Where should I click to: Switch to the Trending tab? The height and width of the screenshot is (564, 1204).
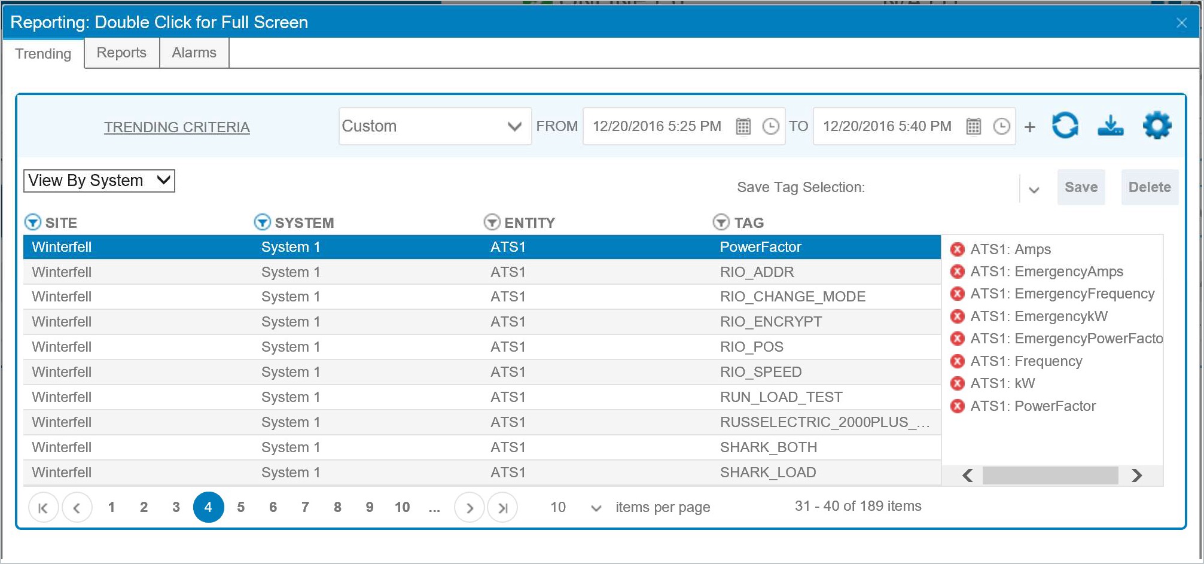coord(43,54)
